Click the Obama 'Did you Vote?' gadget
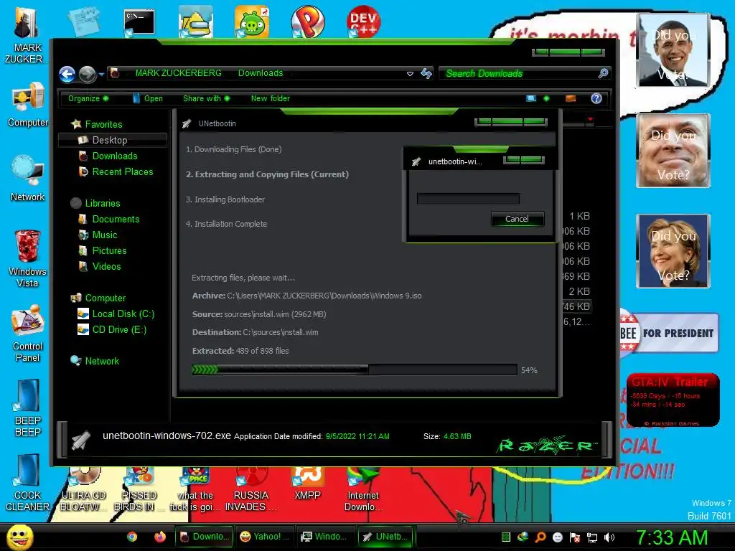This screenshot has width=735, height=551. (x=673, y=50)
